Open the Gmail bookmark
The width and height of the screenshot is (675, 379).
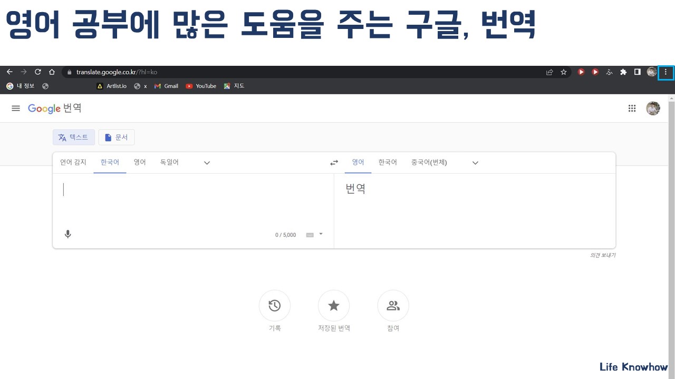click(x=166, y=86)
